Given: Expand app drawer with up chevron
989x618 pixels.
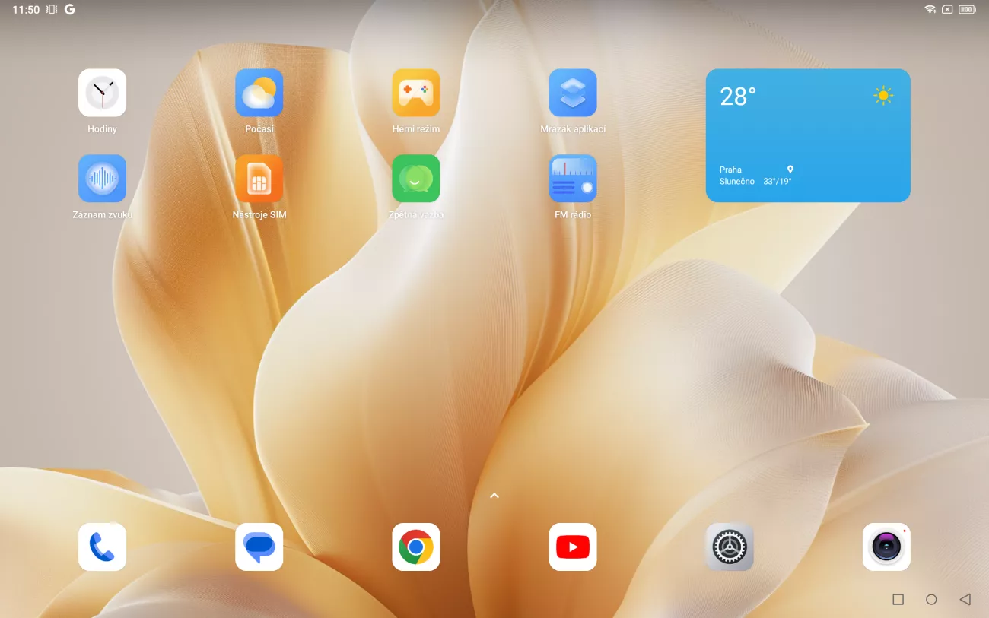Looking at the screenshot, I should [494, 496].
